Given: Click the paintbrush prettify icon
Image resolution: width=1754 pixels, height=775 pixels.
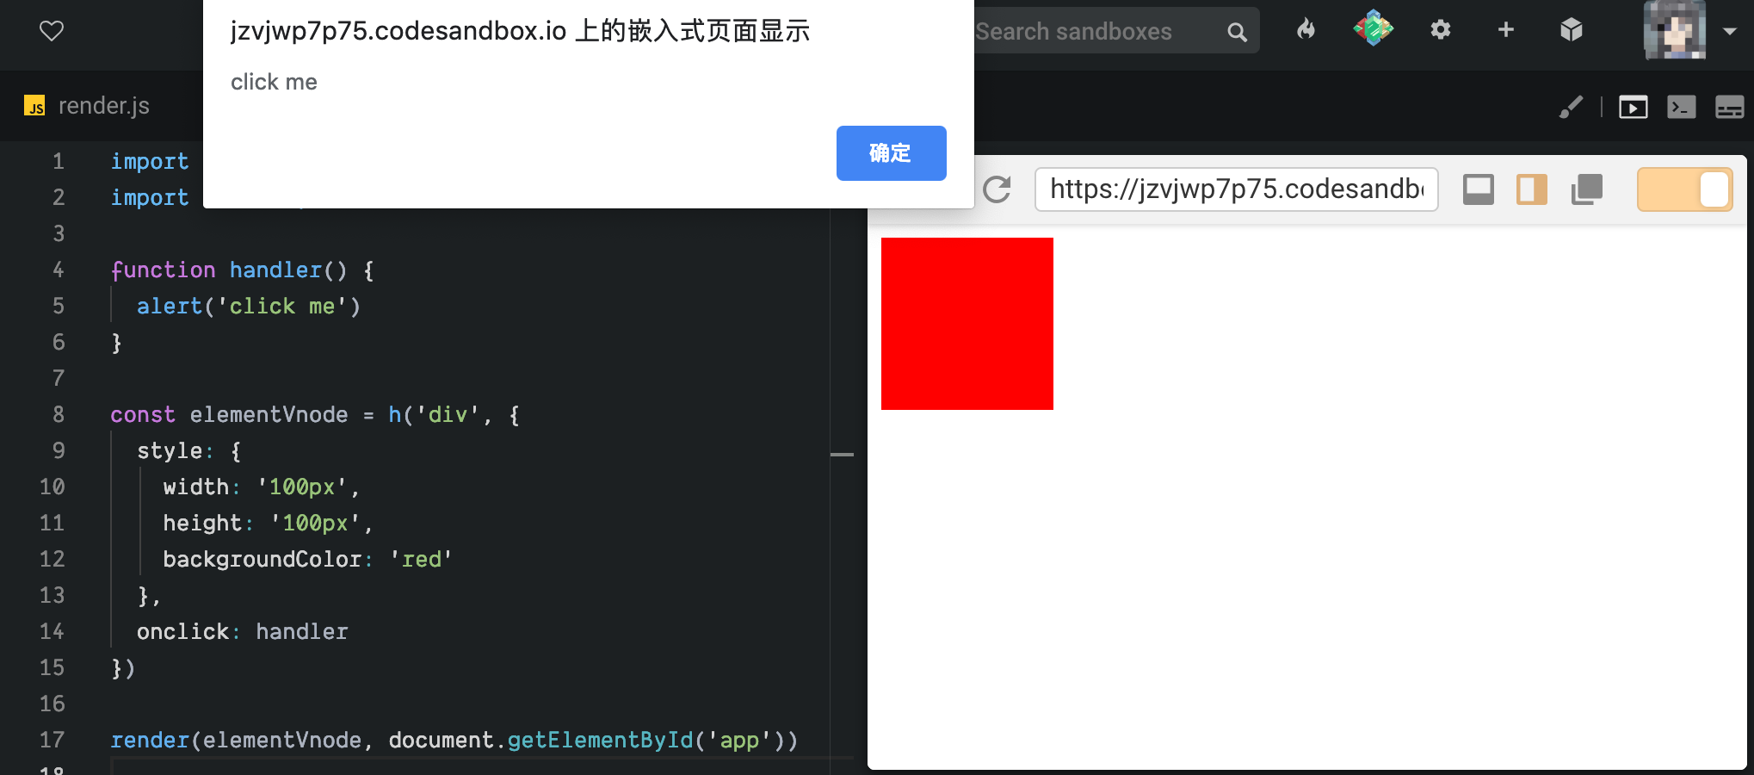Looking at the screenshot, I should (x=1571, y=108).
